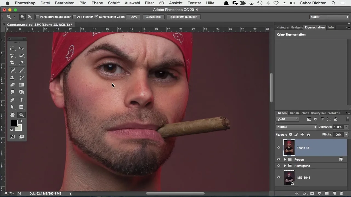Screen dimensions: 351x197
Task: Filter layers by pixel layers
Action: pos(309,119)
